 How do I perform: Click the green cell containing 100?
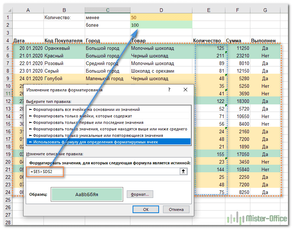tap(161, 25)
